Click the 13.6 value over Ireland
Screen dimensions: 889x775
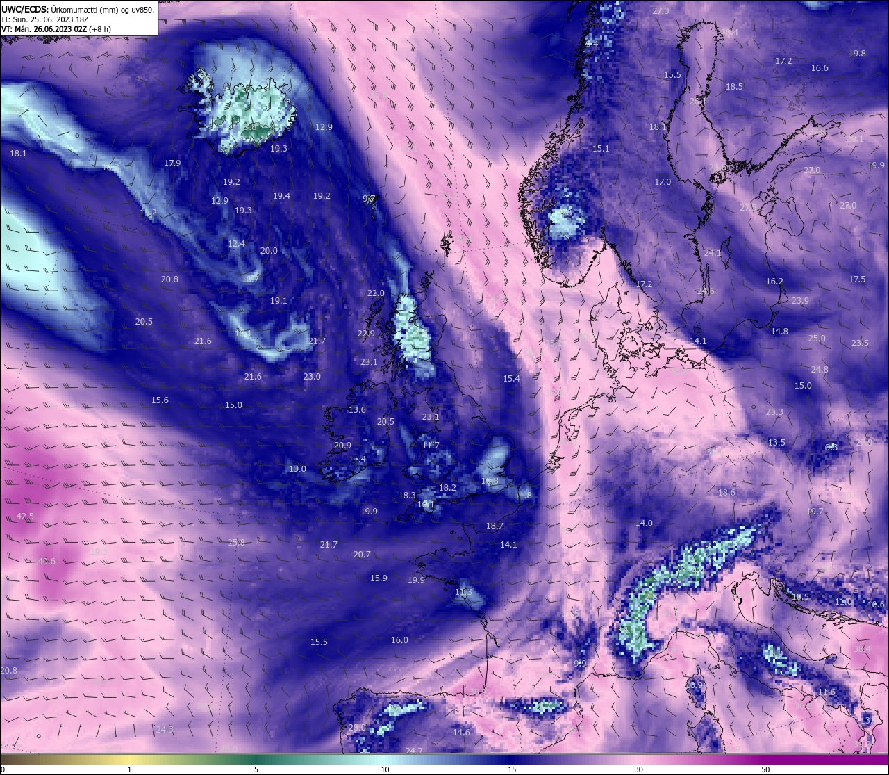[357, 410]
